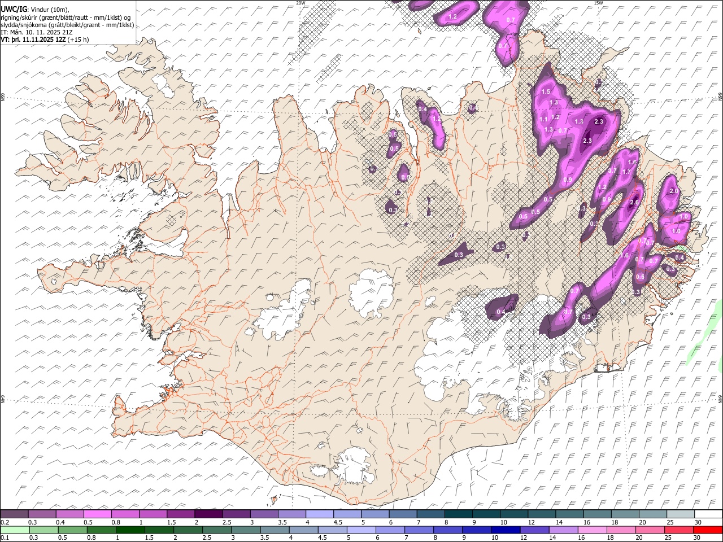Select the darkest purple snow-scale swatch labeled 2
The image size is (723, 542).
[208, 514]
